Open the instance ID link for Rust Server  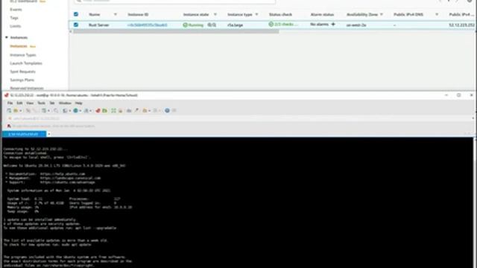(148, 25)
